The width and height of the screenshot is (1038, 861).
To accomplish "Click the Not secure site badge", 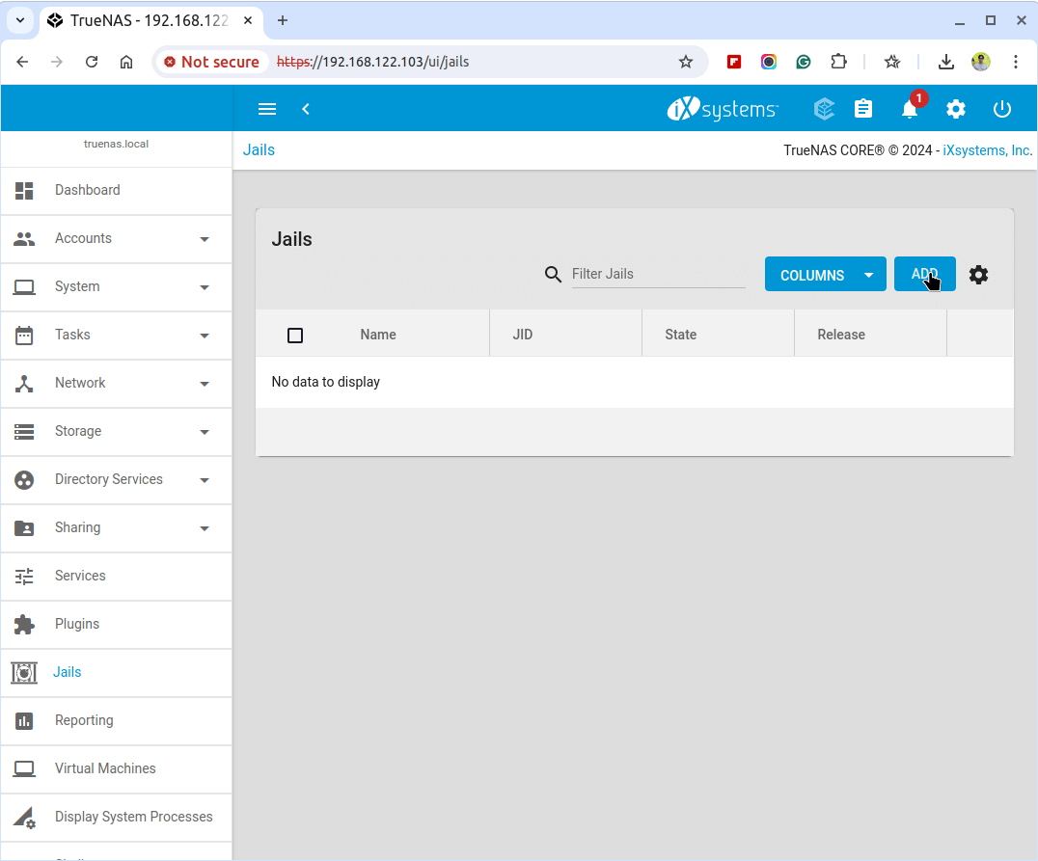I will pyautogui.click(x=212, y=62).
